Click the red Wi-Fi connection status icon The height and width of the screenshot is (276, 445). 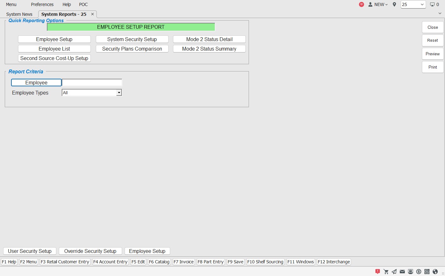pyautogui.click(x=362, y=4)
